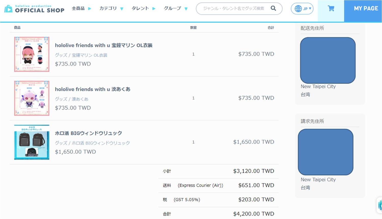The image size is (382, 219).
Task: Click the tax amount $203.00 TWD
Action: pos(256,199)
